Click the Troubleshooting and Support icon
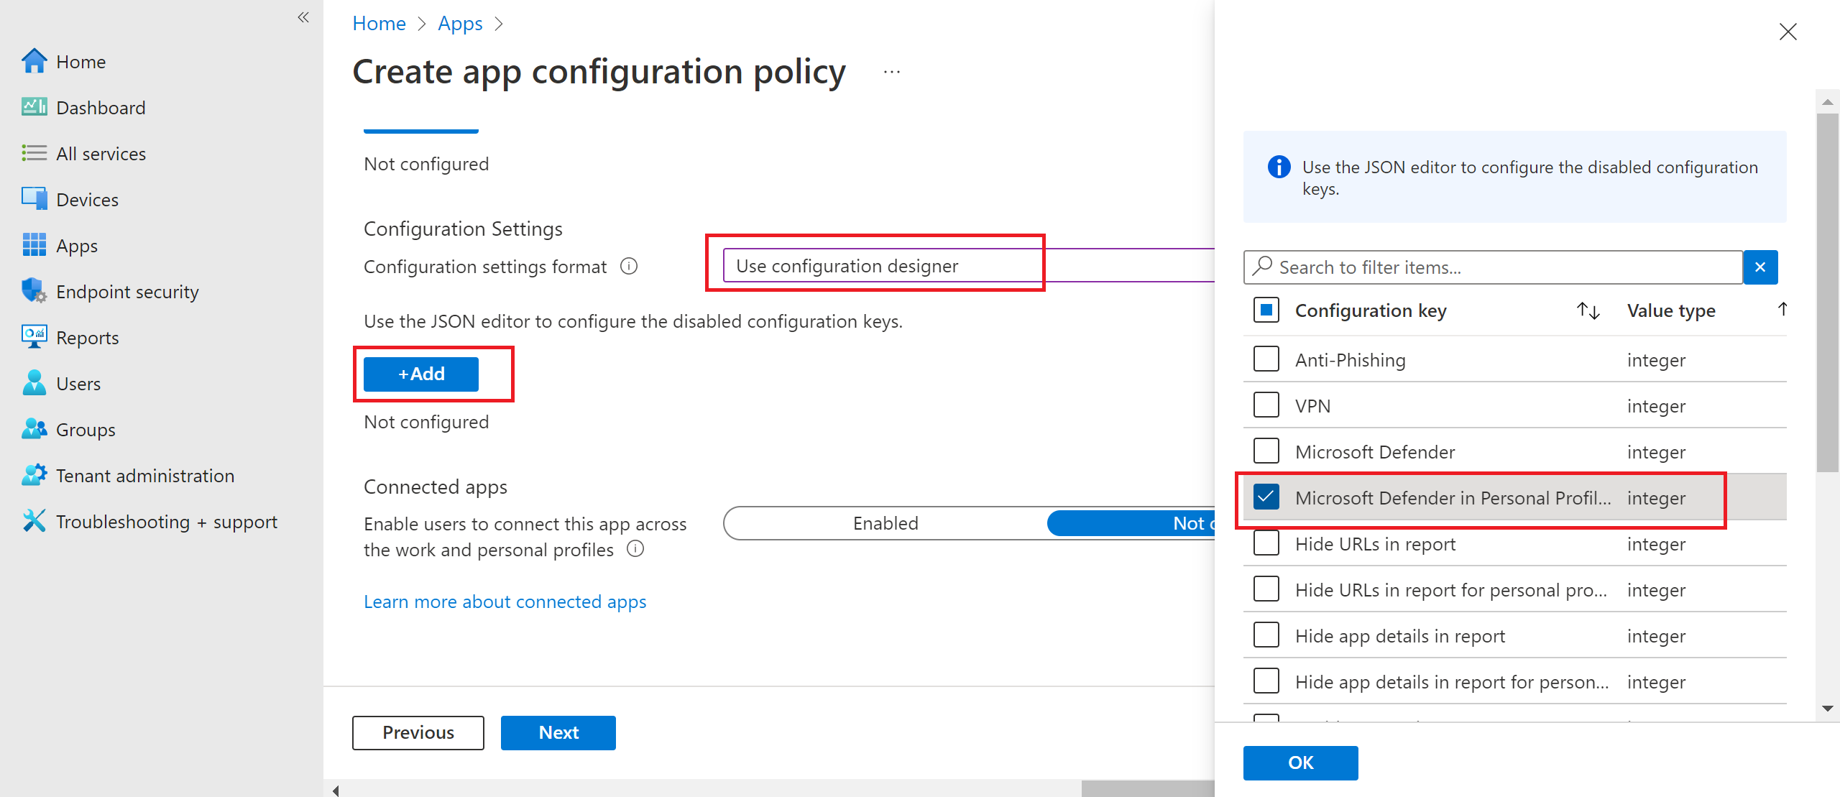1840x797 pixels. point(32,521)
